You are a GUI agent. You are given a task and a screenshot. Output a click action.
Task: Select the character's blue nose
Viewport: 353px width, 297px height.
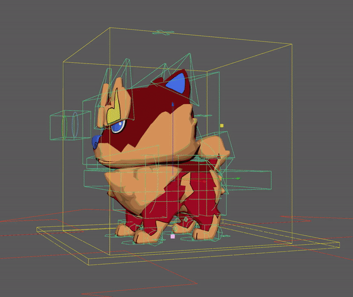click(96, 142)
